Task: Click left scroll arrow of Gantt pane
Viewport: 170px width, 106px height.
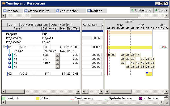Action: coord(107,92)
